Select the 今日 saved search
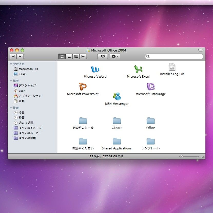This screenshot has width=213, height=213. pyautogui.click(x=19, y=113)
